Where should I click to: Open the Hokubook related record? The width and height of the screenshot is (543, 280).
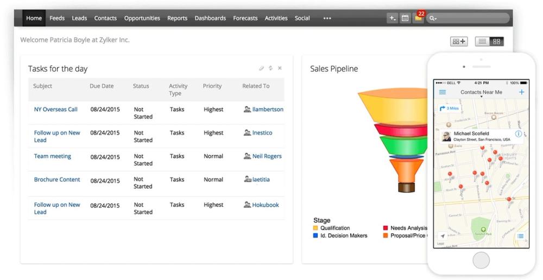pos(266,205)
